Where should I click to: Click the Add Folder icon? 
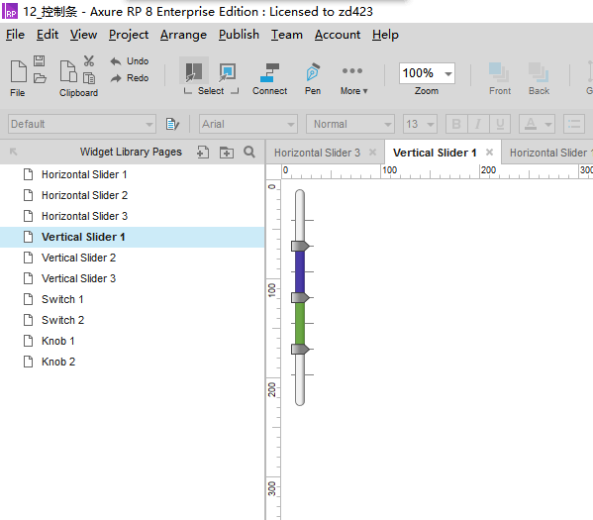pyautogui.click(x=227, y=153)
